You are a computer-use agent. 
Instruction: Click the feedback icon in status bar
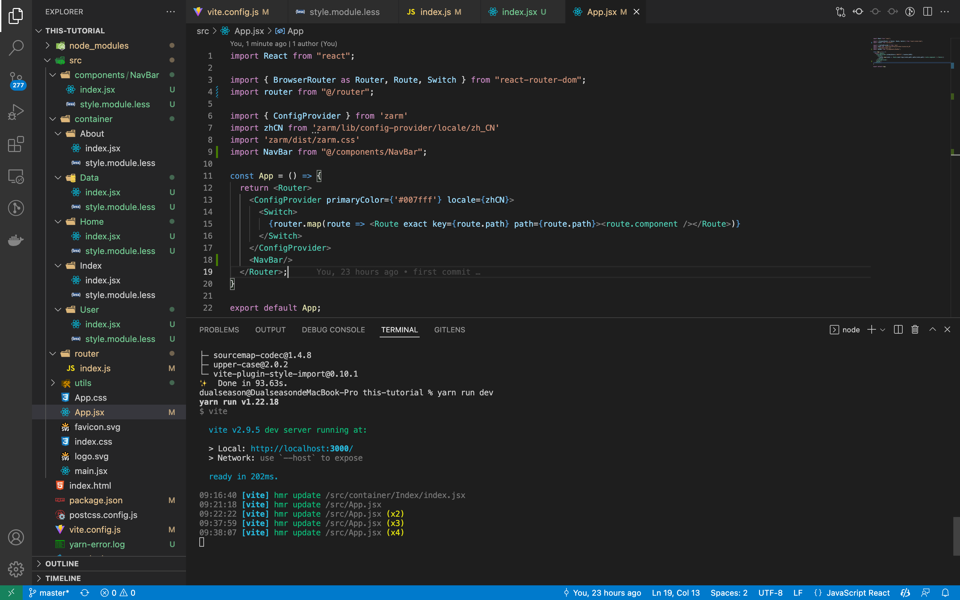click(x=925, y=592)
